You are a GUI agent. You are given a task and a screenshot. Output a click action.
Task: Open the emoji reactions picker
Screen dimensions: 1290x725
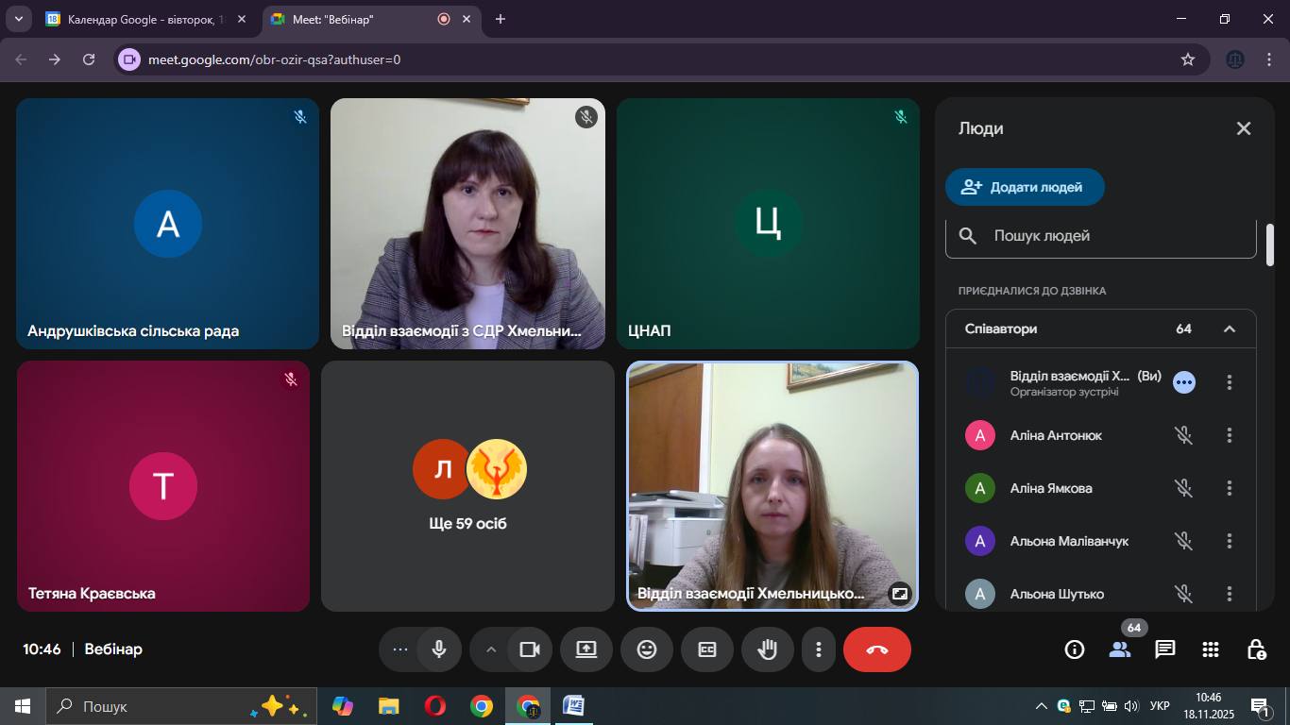point(647,649)
